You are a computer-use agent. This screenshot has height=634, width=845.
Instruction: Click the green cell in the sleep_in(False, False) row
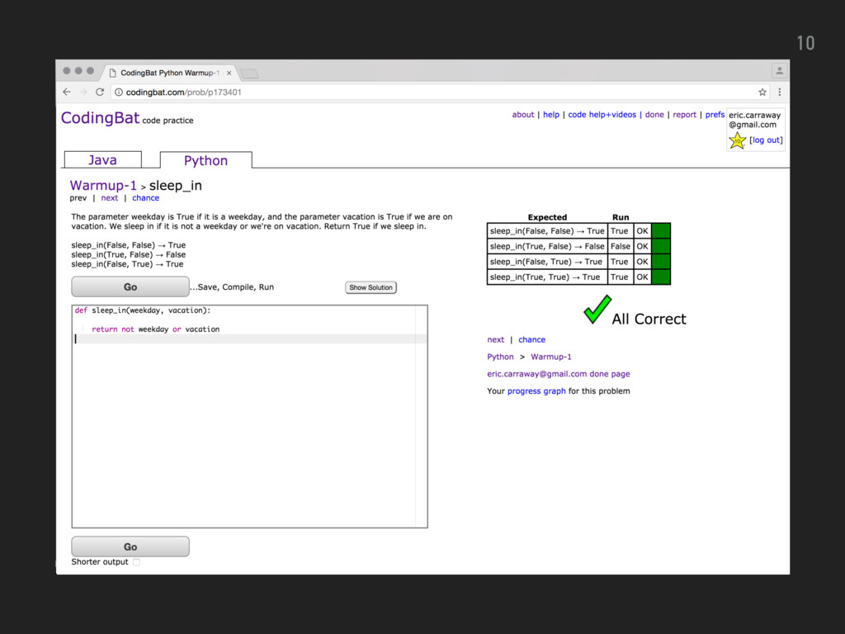tap(661, 231)
